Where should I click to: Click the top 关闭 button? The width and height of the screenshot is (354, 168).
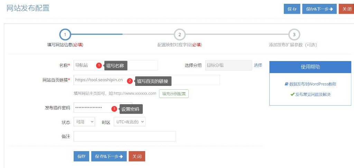coord(346,9)
